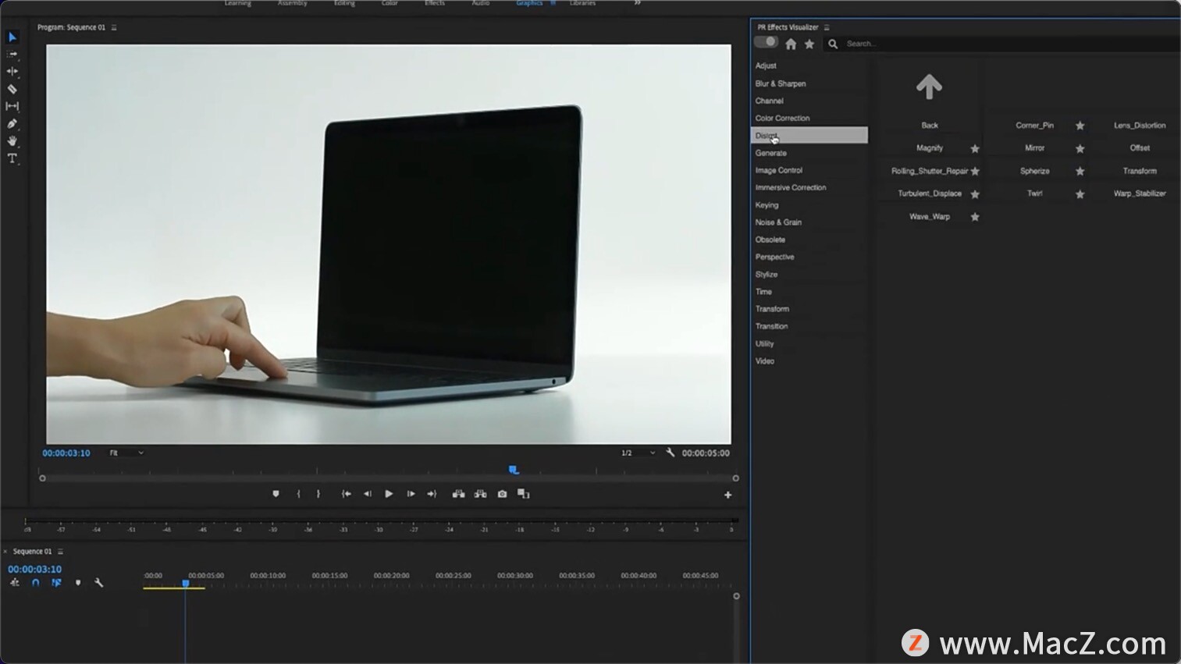Switch to the Color workspace
The width and height of the screenshot is (1181, 664).
(390, 3)
